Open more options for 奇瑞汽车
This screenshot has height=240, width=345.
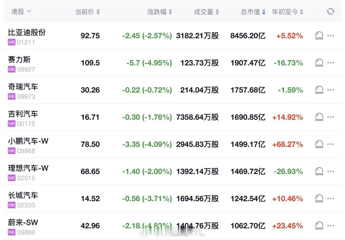click(x=331, y=90)
